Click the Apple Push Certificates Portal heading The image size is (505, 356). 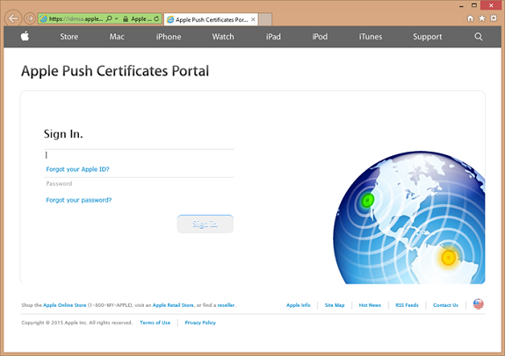tap(115, 71)
